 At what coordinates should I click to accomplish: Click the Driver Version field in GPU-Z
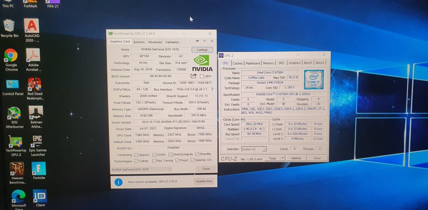click(173, 123)
